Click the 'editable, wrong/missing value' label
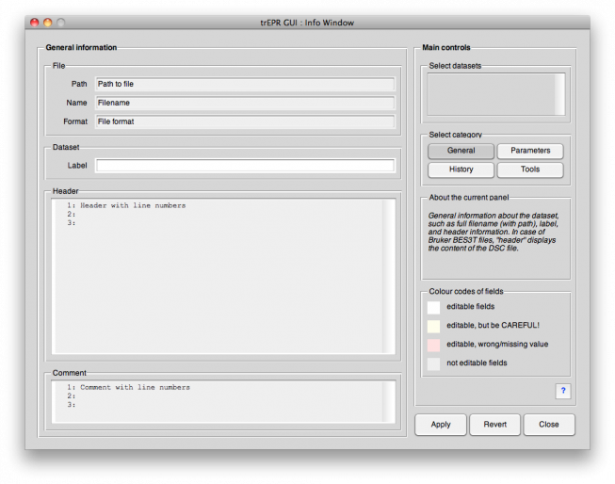615x484 pixels. (x=497, y=344)
